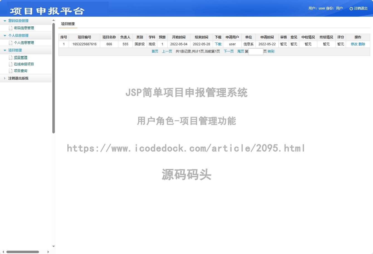Click the 项目名称 column header
The height and width of the screenshot is (254, 373).
109,37
